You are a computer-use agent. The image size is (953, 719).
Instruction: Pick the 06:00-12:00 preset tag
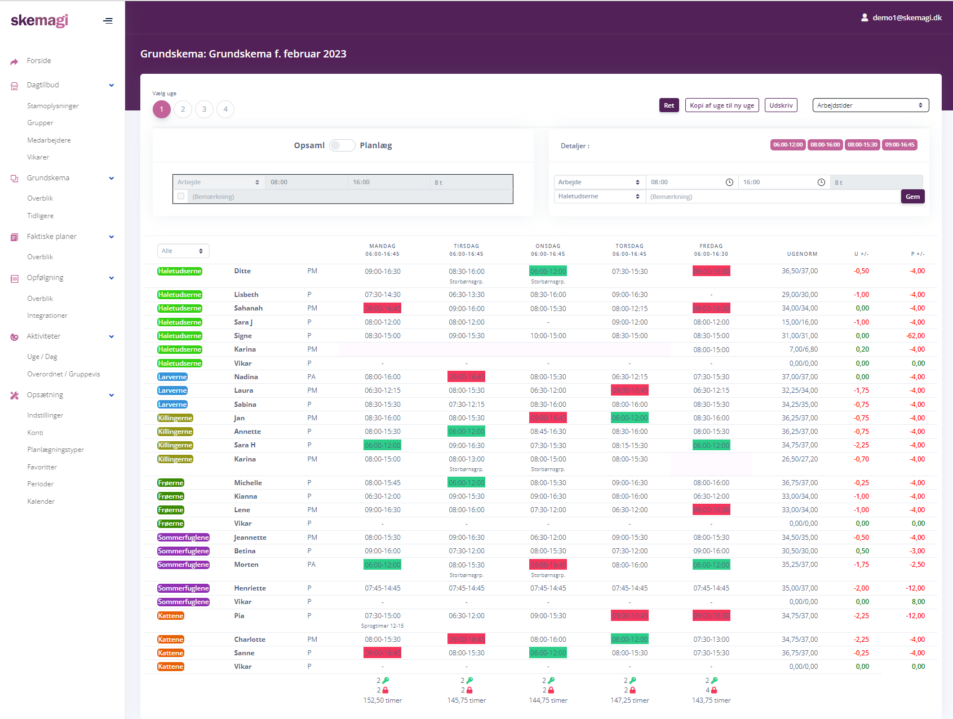pyautogui.click(x=788, y=145)
